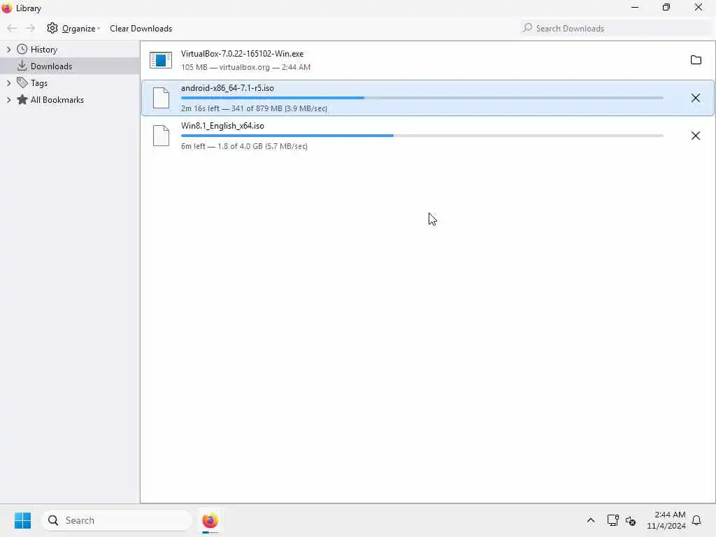This screenshot has width=716, height=537.
Task: Select History in the sidebar
Action: pyautogui.click(x=44, y=50)
